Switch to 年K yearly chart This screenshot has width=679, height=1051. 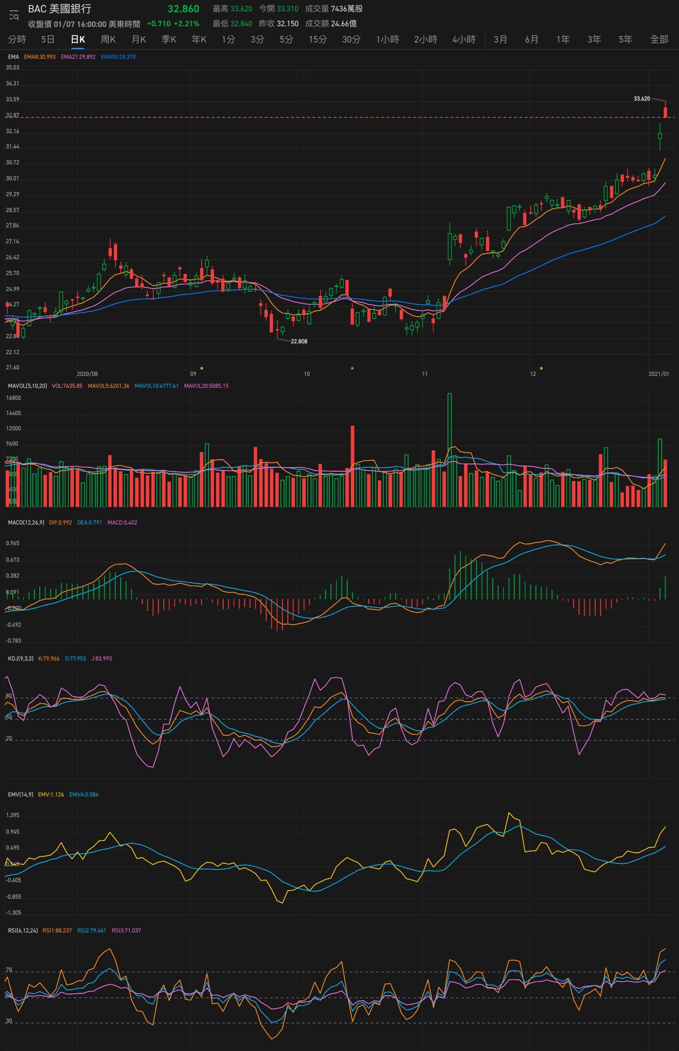tap(199, 39)
